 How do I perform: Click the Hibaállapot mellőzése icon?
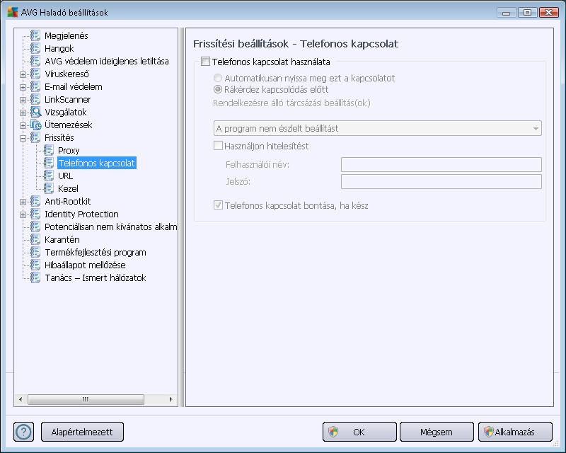[35, 265]
